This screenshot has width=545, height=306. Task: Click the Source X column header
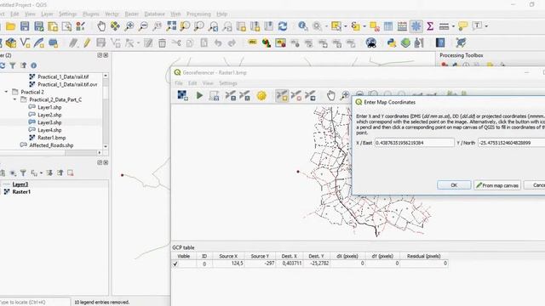(228, 256)
